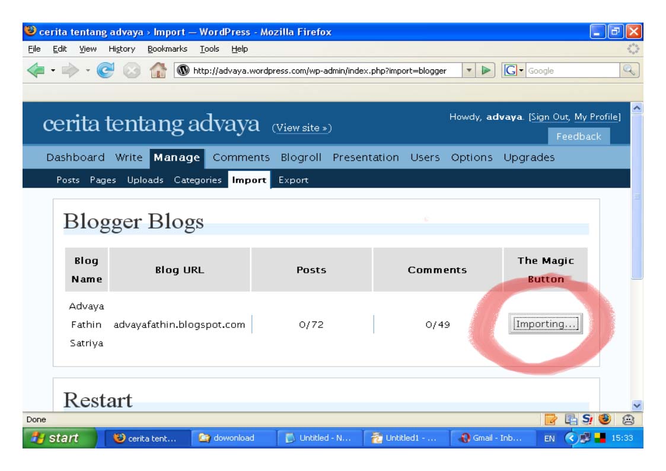Click the table-and-floppy-disk icon in the status bar
The height and width of the screenshot is (471, 666).
pos(571,419)
